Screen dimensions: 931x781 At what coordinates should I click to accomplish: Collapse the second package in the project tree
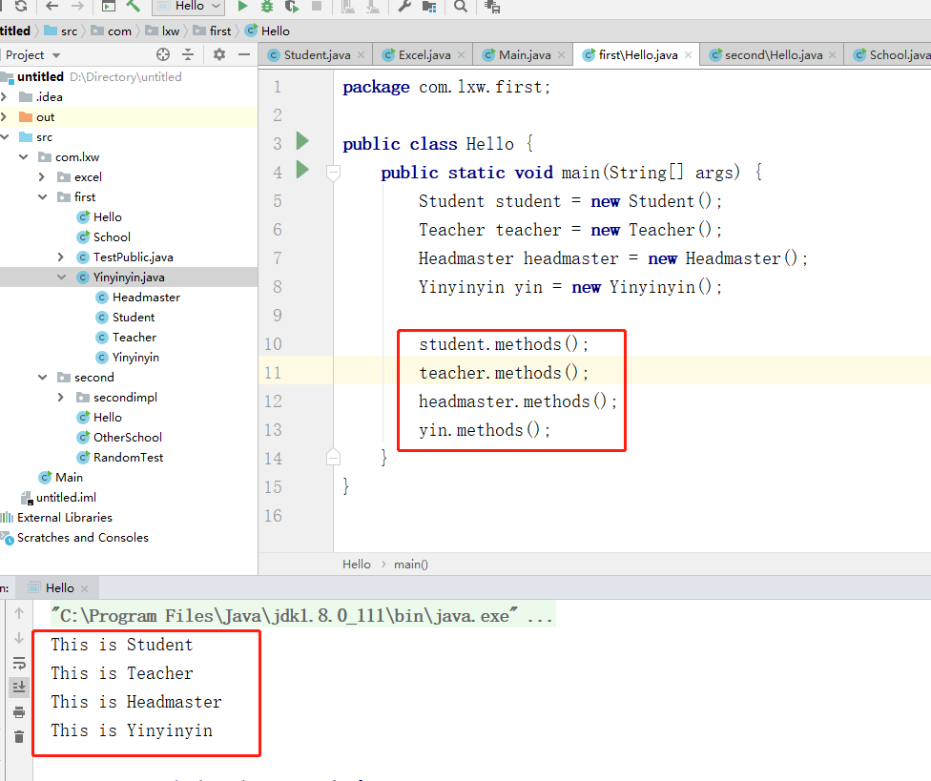tap(40, 377)
